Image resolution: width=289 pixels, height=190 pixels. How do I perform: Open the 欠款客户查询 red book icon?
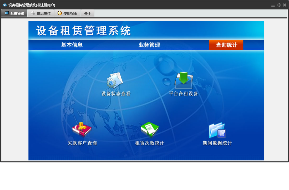tap(82, 130)
